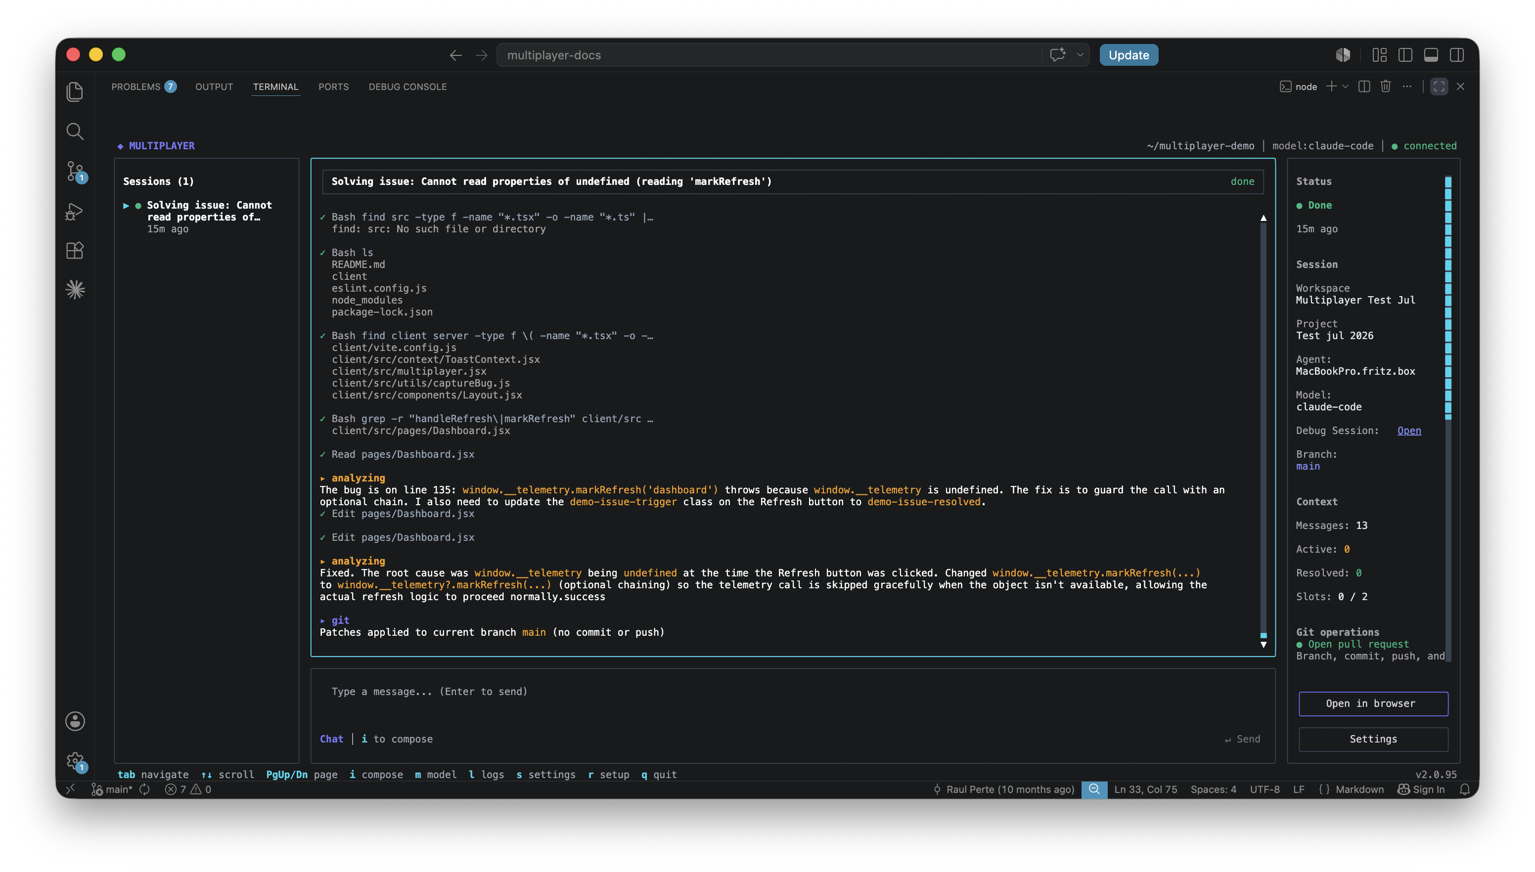Select the node terminal instance

click(x=1298, y=87)
